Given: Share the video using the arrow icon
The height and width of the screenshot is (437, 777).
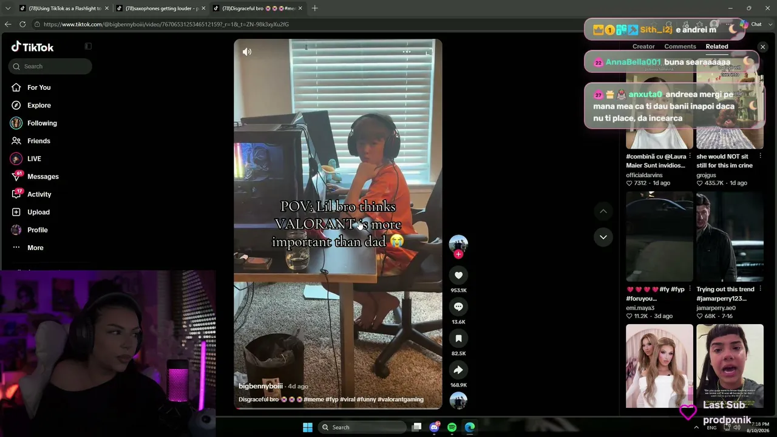Looking at the screenshot, I should 458,370.
